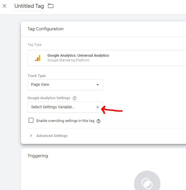Close the Untitled Tag editor
The width and height of the screenshot is (186, 190).
coord(4,6)
